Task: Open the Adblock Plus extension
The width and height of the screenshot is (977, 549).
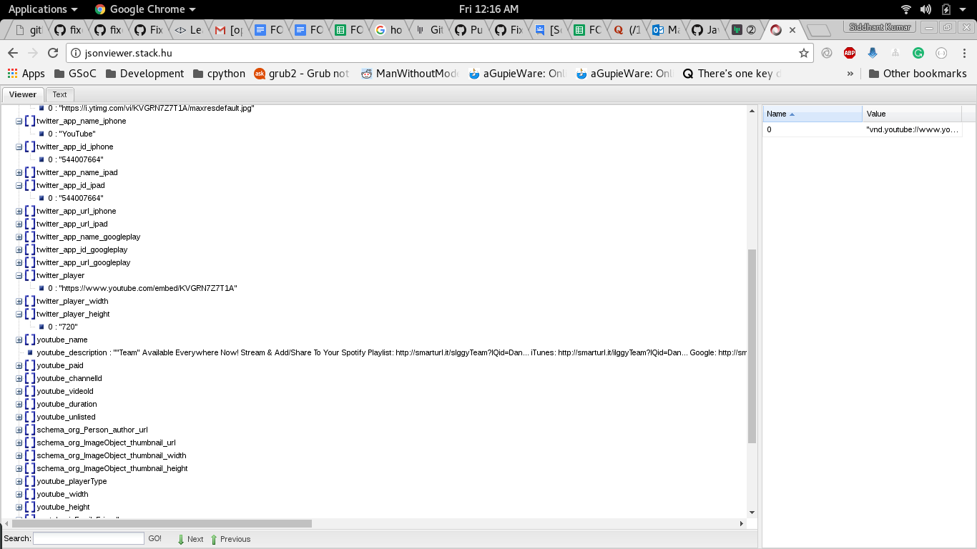Action: [x=849, y=53]
